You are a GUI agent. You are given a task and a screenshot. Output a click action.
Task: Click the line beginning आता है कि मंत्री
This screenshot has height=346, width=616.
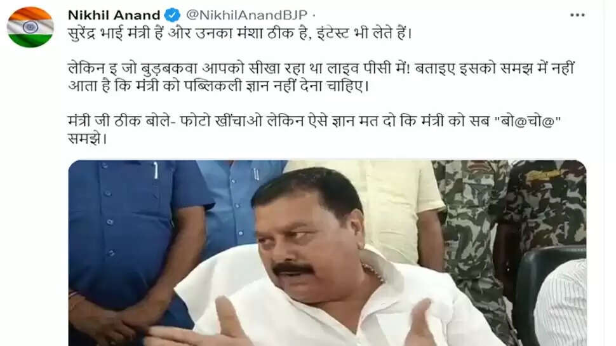[x=218, y=86]
